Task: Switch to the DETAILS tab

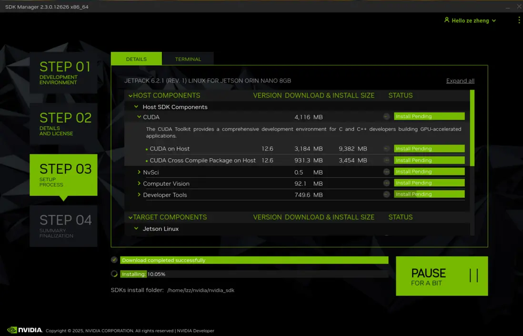Action: tap(136, 59)
